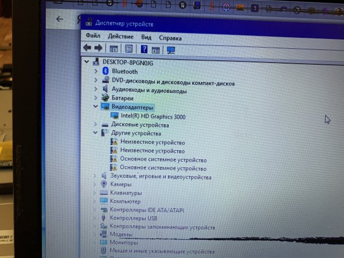Select the last Основное системное устройство entry

point(163,169)
